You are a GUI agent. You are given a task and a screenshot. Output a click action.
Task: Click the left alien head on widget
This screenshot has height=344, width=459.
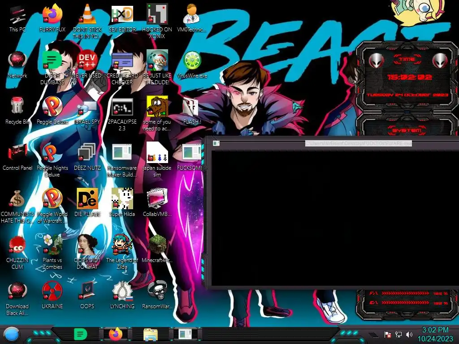tap(376, 60)
